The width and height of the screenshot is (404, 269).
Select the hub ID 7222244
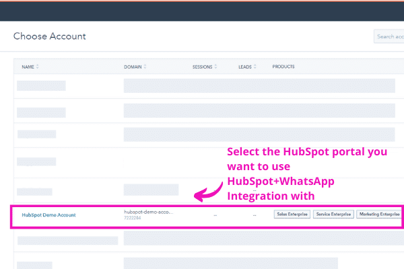tap(133, 218)
